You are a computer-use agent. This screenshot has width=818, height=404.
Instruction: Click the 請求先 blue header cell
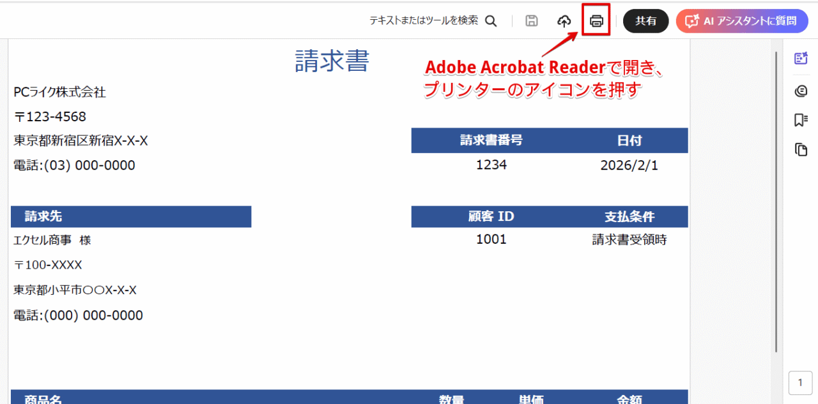pyautogui.click(x=130, y=216)
